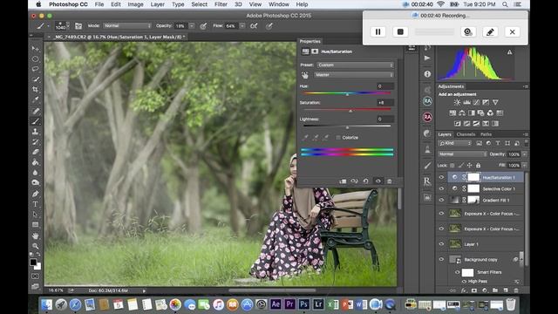The width and height of the screenshot is (558, 314).
Task: Pause the screen recording
Action: (378, 32)
